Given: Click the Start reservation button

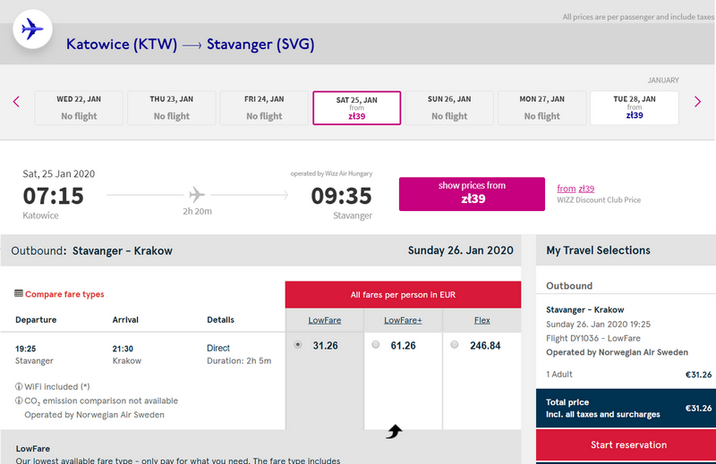Looking at the screenshot, I should [628, 445].
